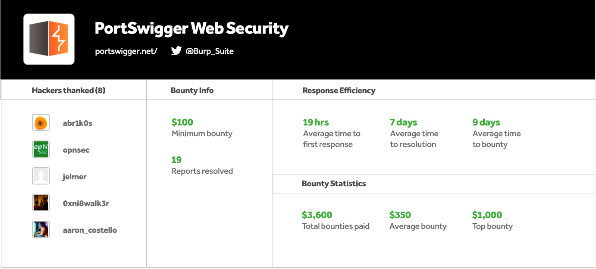This screenshot has width=596, height=269.
Task: Open the @Burp_Suite Twitter handle
Action: point(210,51)
